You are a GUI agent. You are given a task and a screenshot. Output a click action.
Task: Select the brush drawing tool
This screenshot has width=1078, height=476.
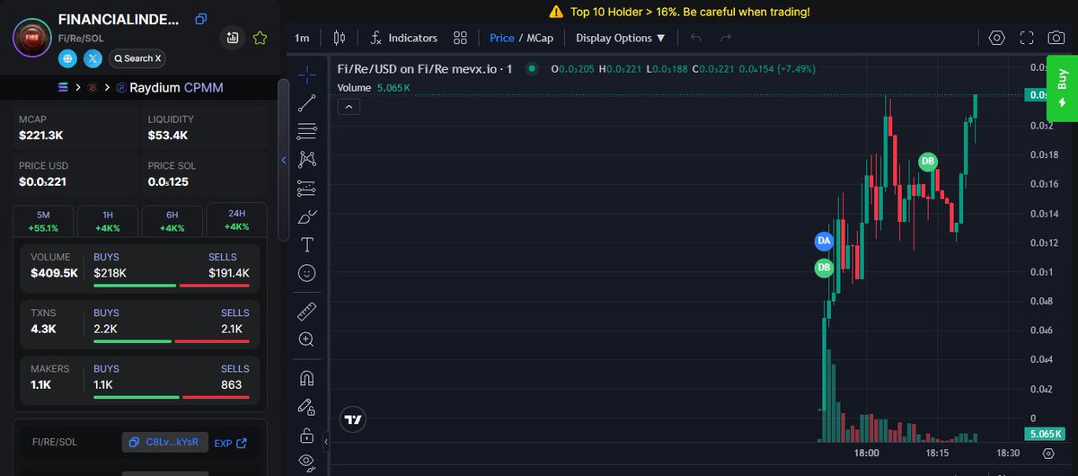307,216
